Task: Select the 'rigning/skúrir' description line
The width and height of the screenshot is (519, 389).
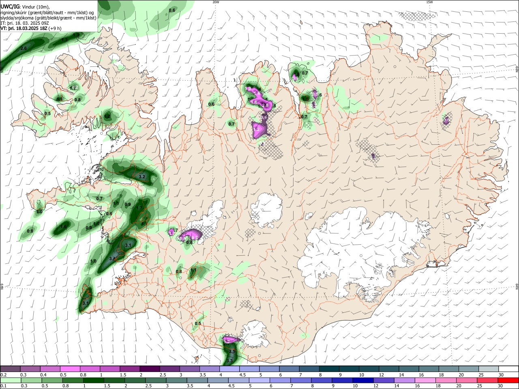Action: 47,13
